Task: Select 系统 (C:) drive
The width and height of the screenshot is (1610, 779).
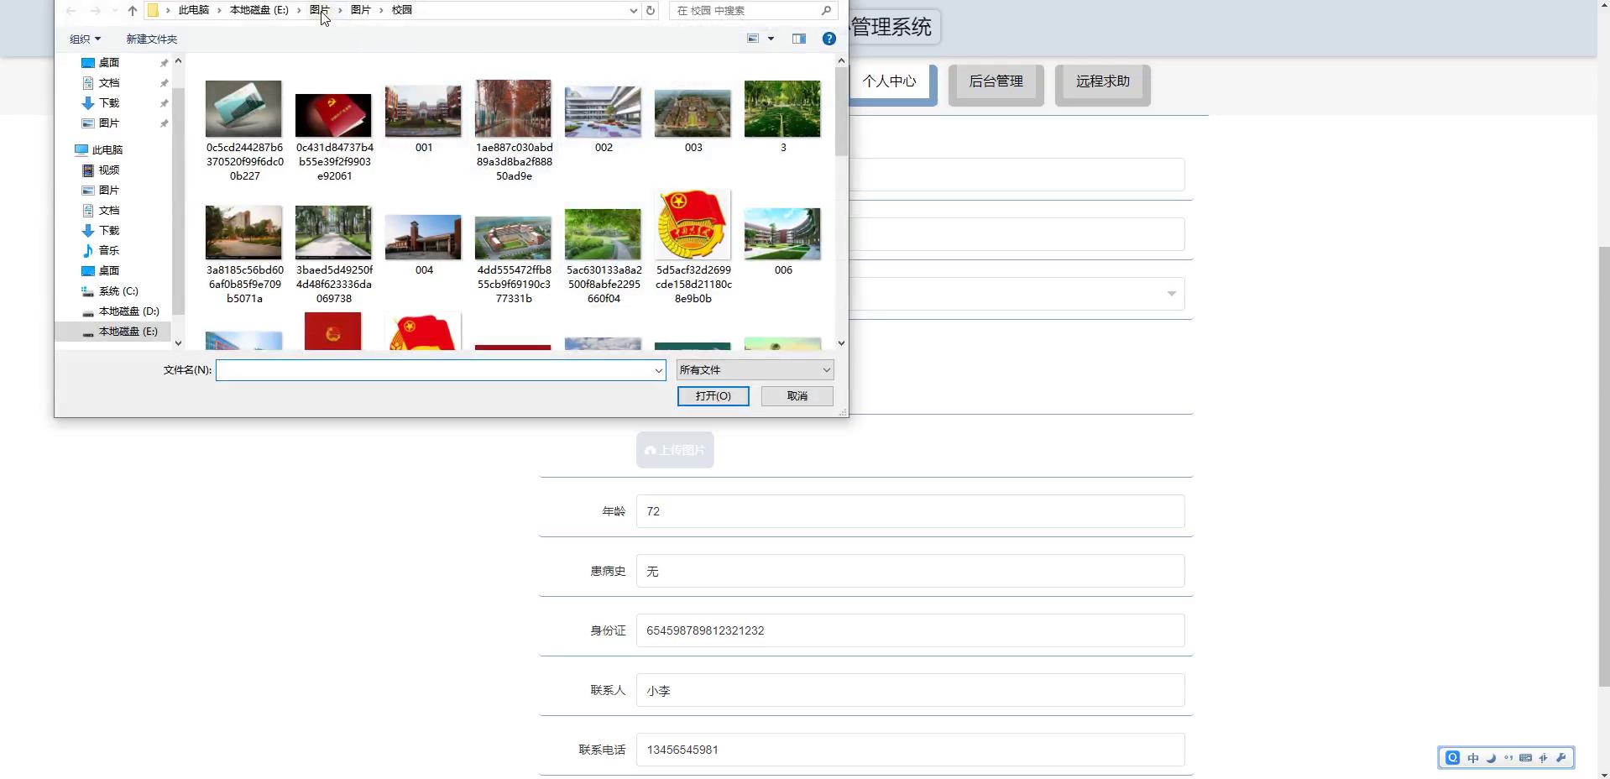Action: click(118, 290)
